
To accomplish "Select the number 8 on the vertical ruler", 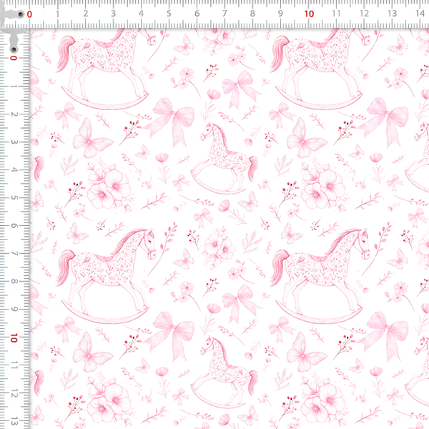I will (14, 282).
